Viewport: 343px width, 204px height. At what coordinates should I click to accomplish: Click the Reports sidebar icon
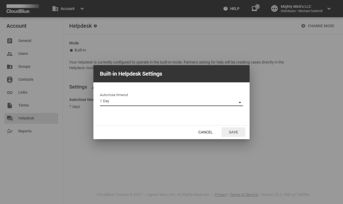point(10,131)
